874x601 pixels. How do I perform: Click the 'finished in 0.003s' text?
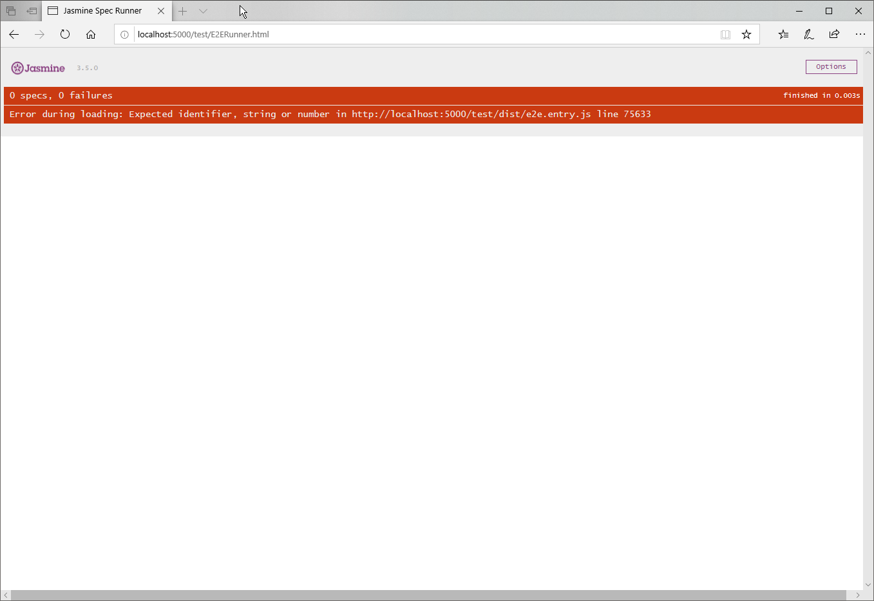(821, 96)
